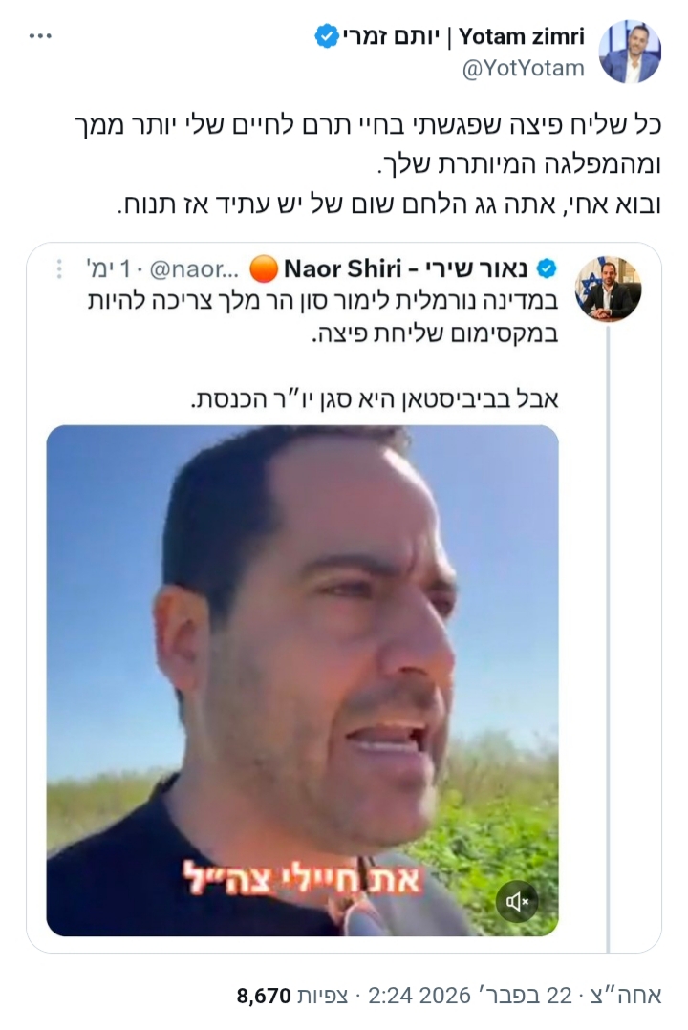Play the embedded video of the man

point(302,680)
